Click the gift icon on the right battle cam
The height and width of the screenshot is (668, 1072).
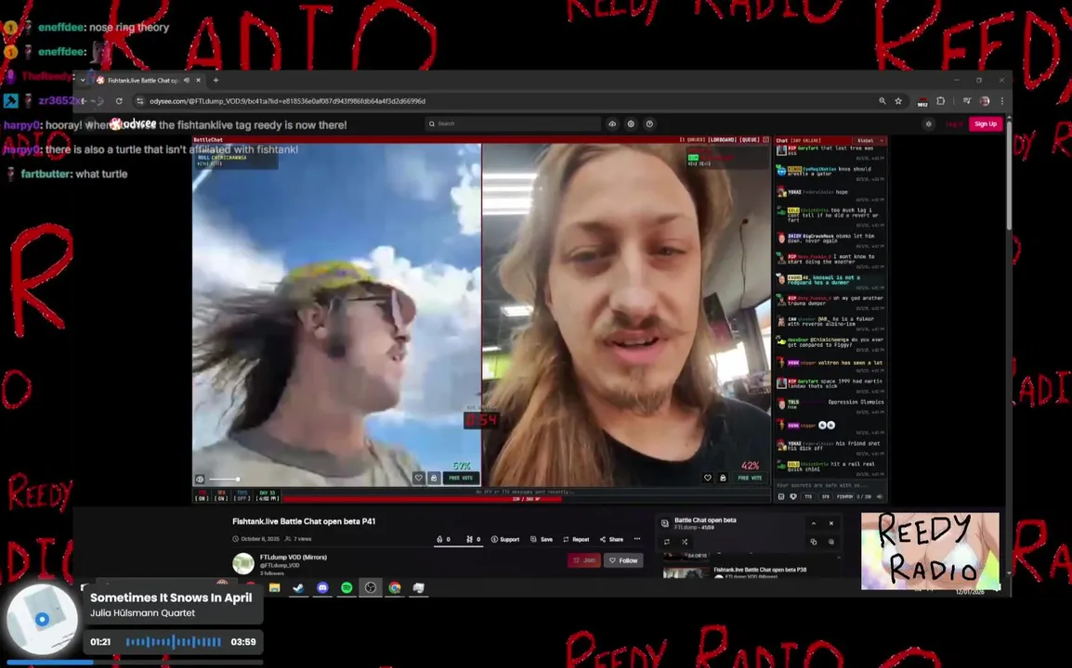tap(723, 478)
